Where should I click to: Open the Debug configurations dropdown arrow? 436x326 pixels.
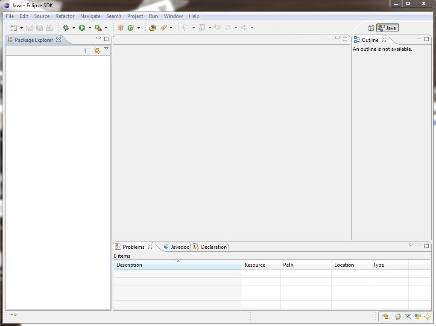74,28
